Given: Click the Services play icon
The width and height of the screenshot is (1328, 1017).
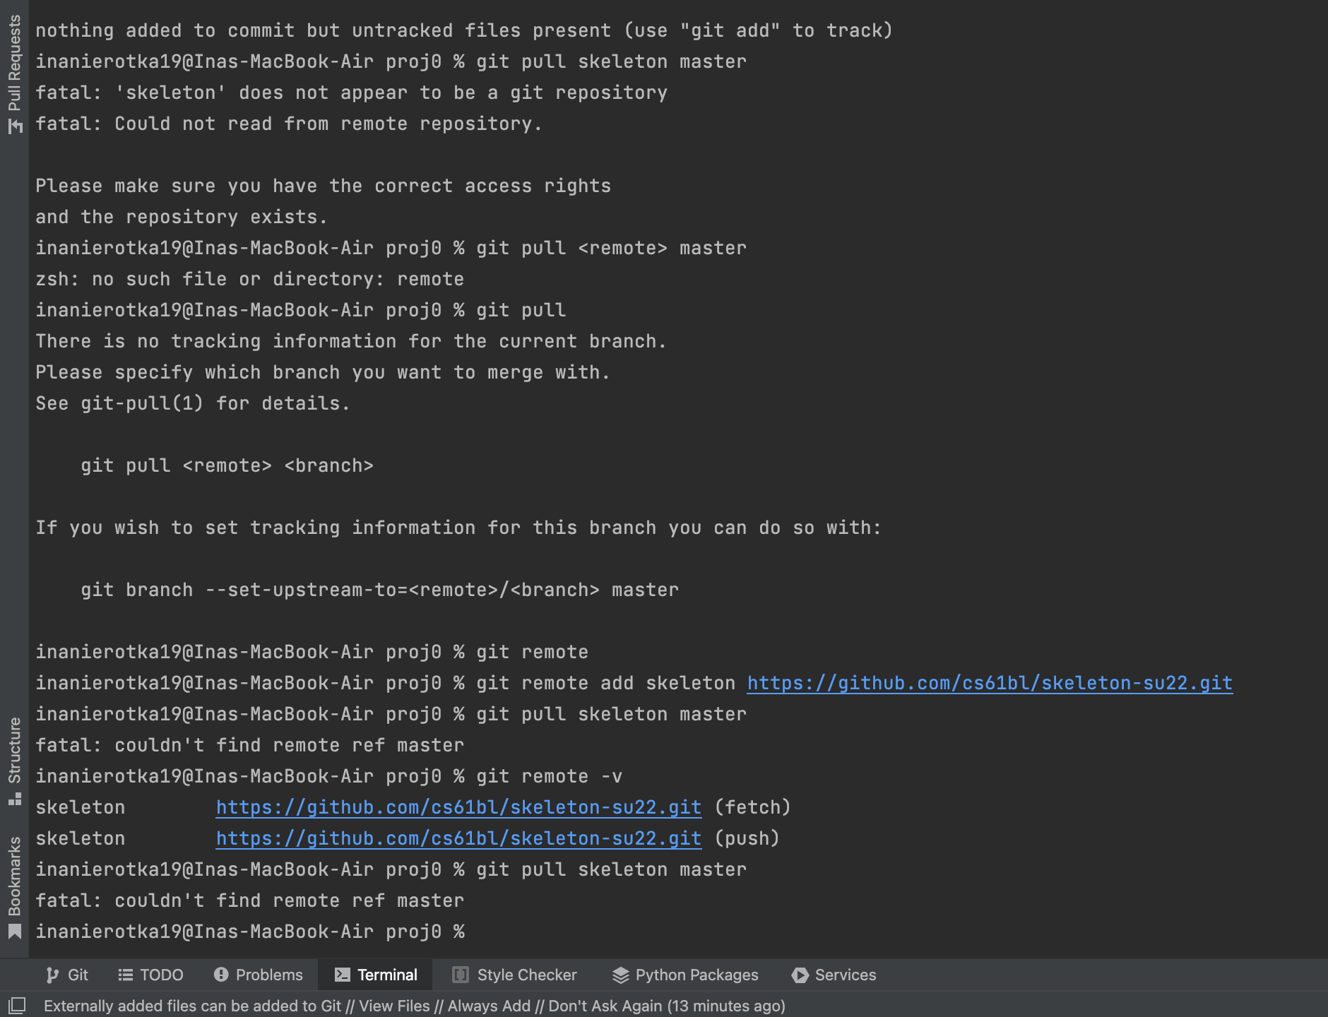Looking at the screenshot, I should (x=800, y=975).
